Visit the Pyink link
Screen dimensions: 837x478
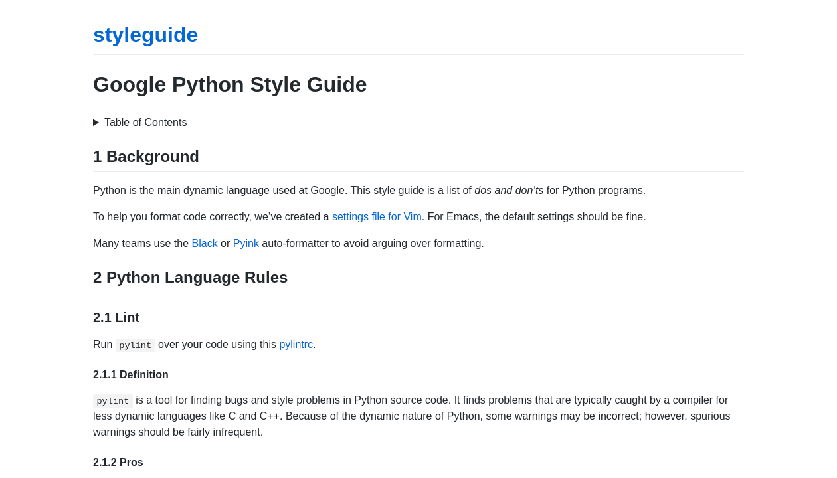coord(246,244)
